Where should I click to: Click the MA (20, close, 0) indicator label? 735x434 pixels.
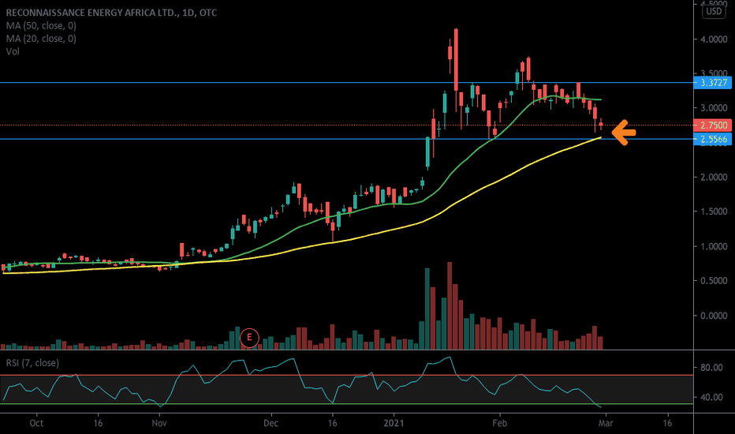(41, 39)
